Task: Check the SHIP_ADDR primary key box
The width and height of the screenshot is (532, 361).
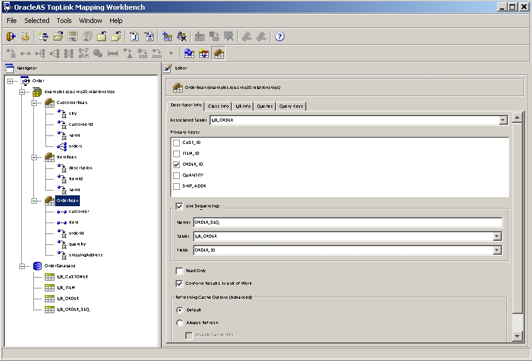Action: click(177, 186)
